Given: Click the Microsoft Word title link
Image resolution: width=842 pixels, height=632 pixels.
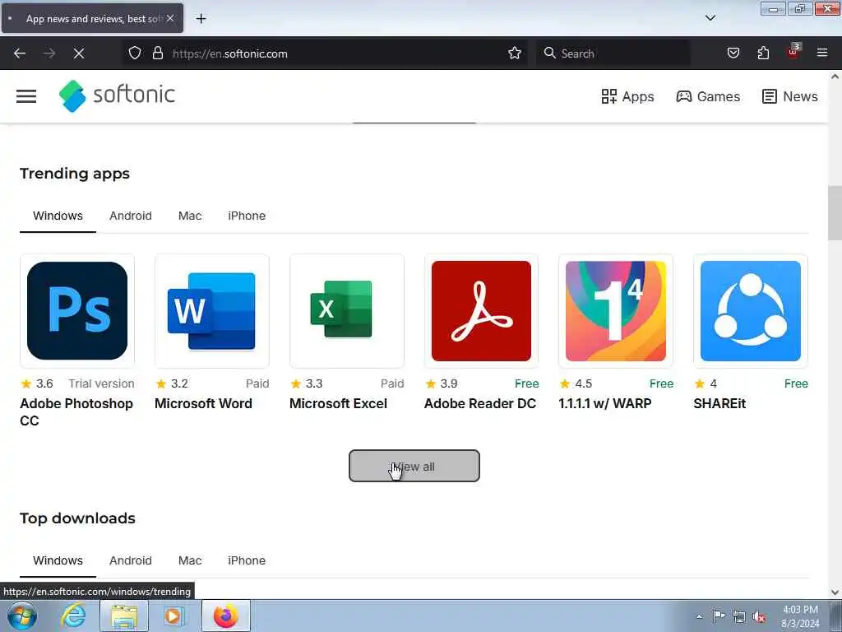Looking at the screenshot, I should (x=203, y=403).
